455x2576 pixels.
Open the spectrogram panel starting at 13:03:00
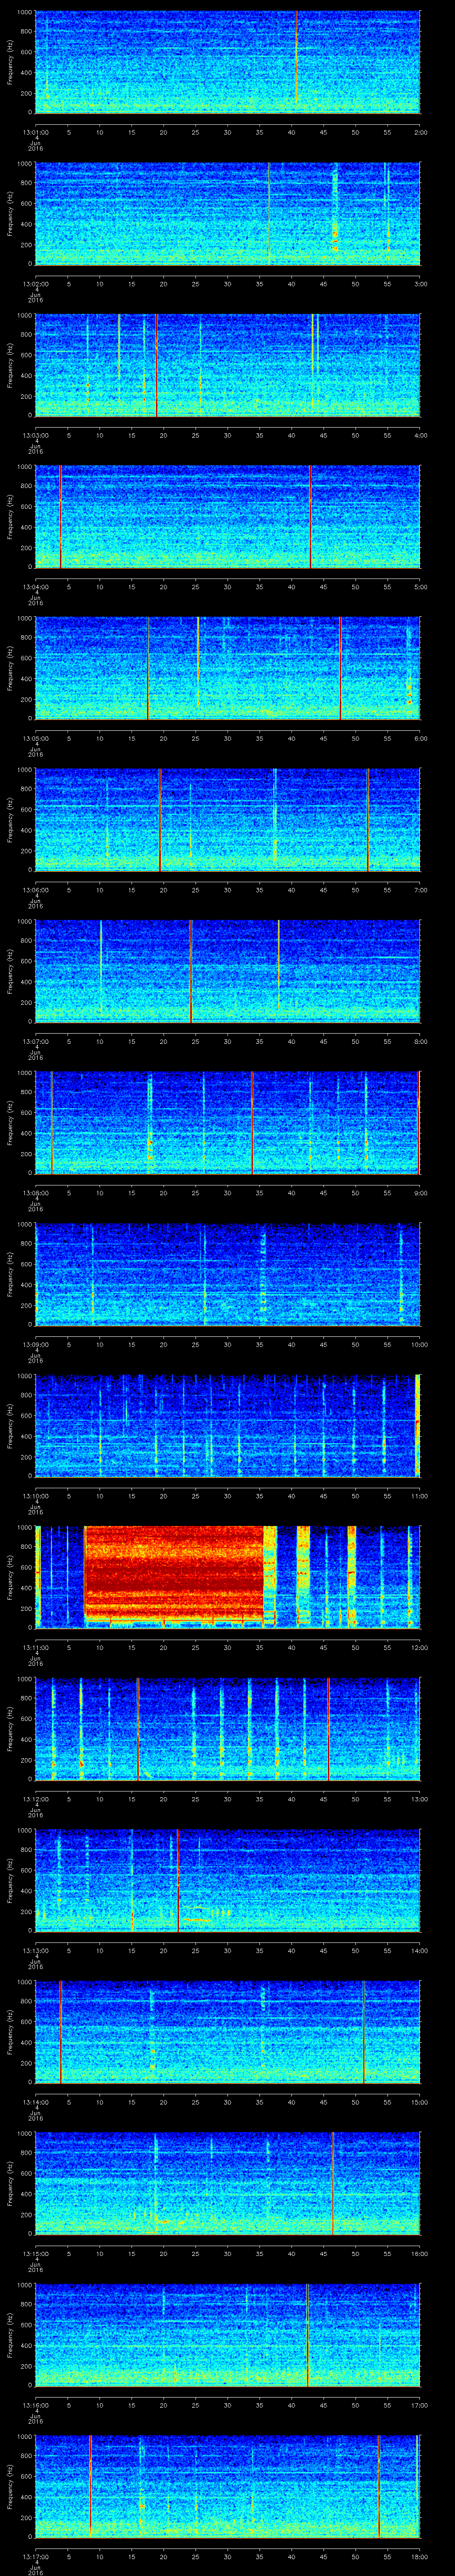click(x=228, y=365)
